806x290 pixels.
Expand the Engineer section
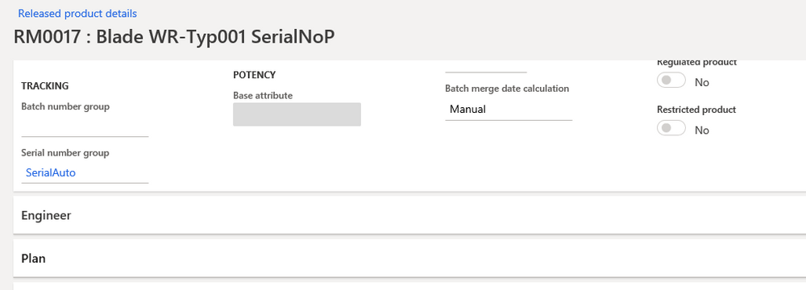coord(409,215)
